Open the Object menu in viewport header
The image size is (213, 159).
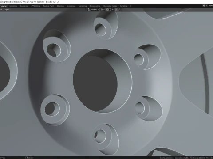tap(7, 10)
